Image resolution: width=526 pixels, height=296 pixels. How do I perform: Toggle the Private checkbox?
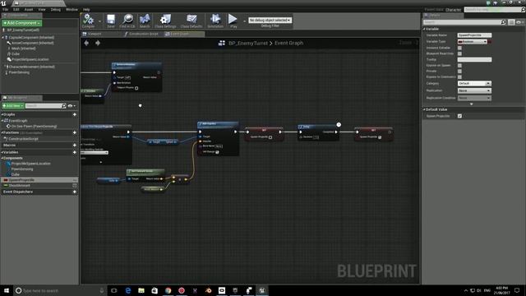(459, 72)
